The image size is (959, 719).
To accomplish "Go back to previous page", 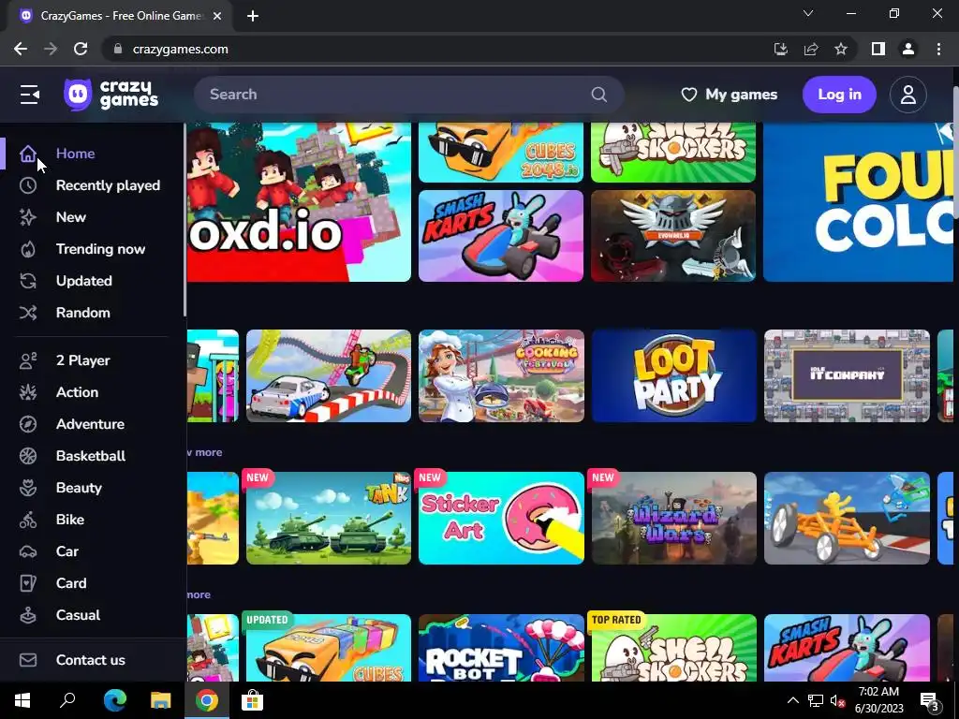I will [x=21, y=49].
